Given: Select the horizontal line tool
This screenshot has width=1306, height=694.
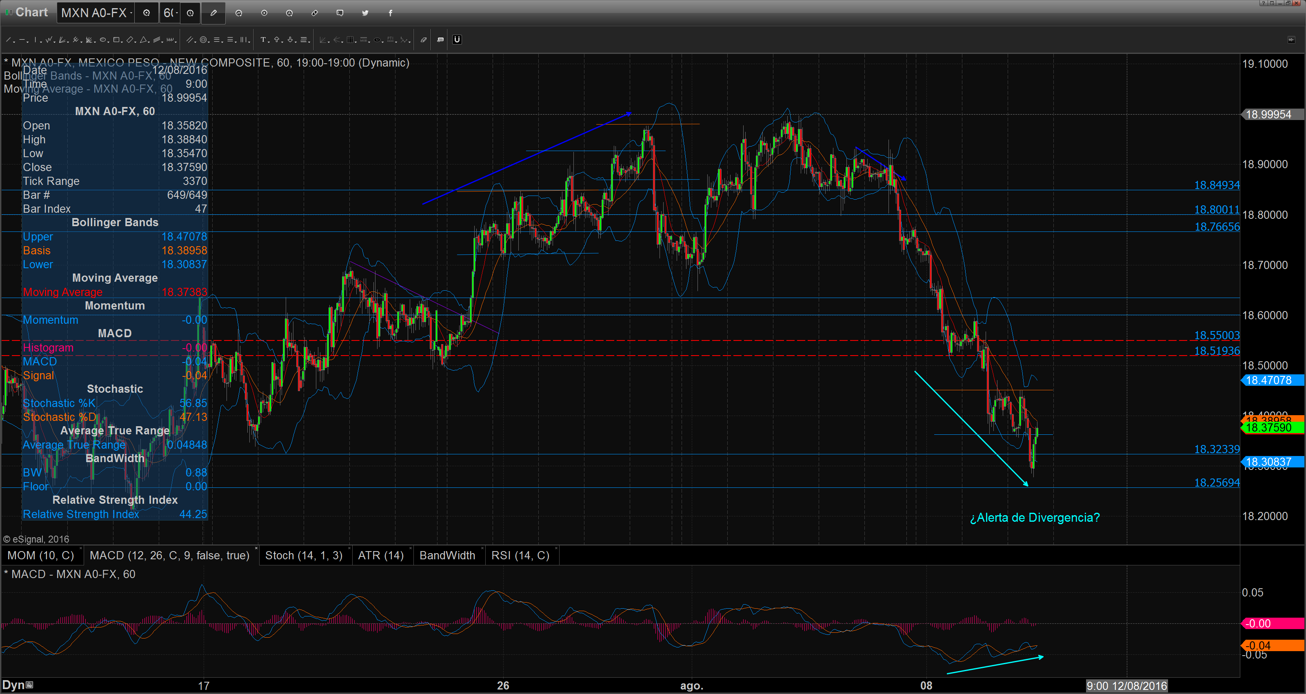Looking at the screenshot, I should pos(22,40).
